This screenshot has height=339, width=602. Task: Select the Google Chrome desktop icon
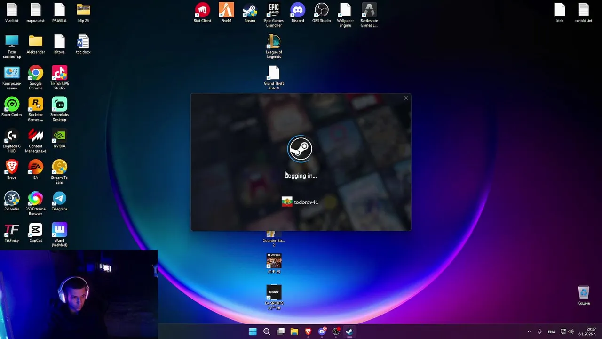tap(36, 78)
